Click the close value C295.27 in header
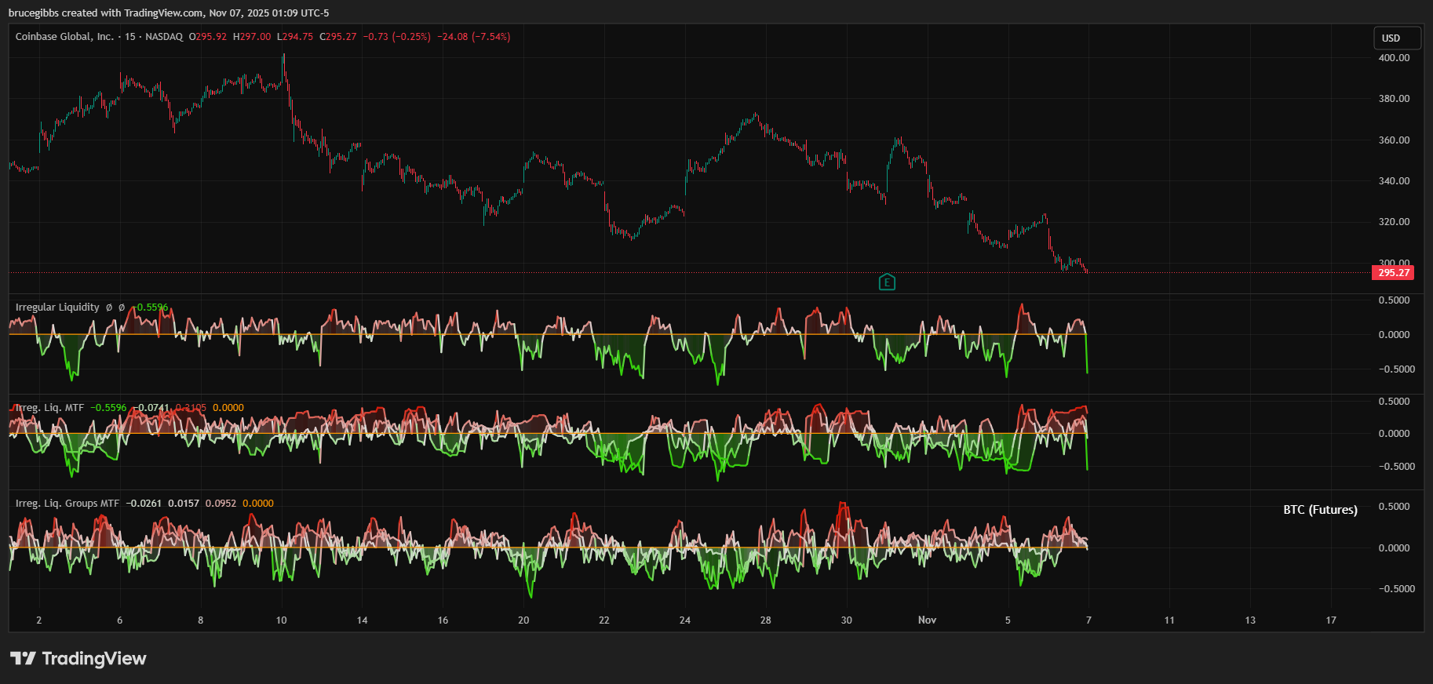 (338, 37)
